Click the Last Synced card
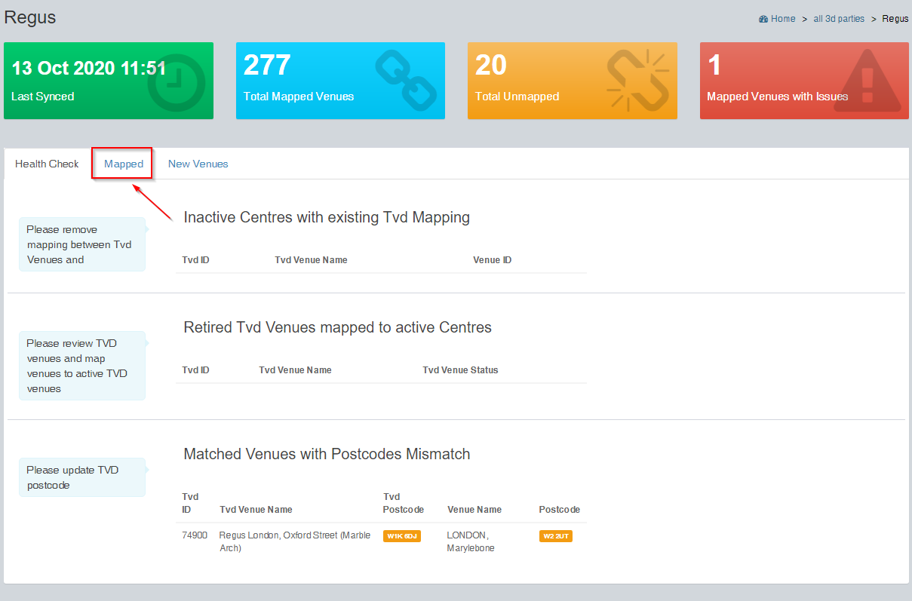The image size is (912, 601). click(109, 81)
